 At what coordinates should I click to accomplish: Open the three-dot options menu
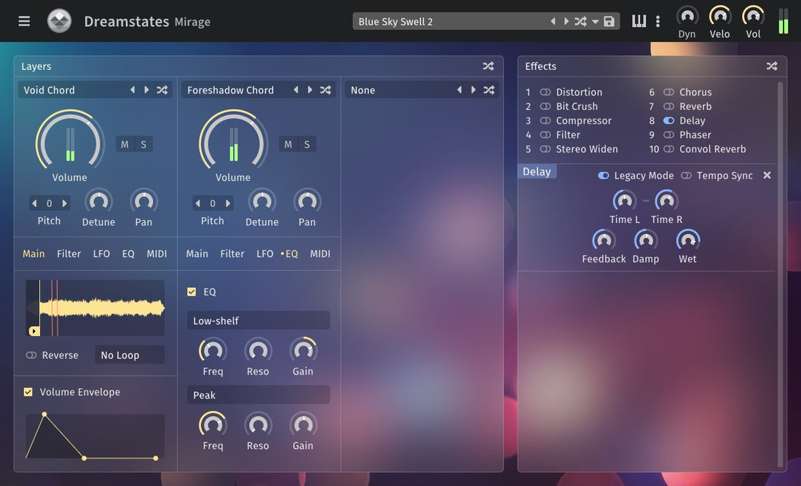[658, 21]
